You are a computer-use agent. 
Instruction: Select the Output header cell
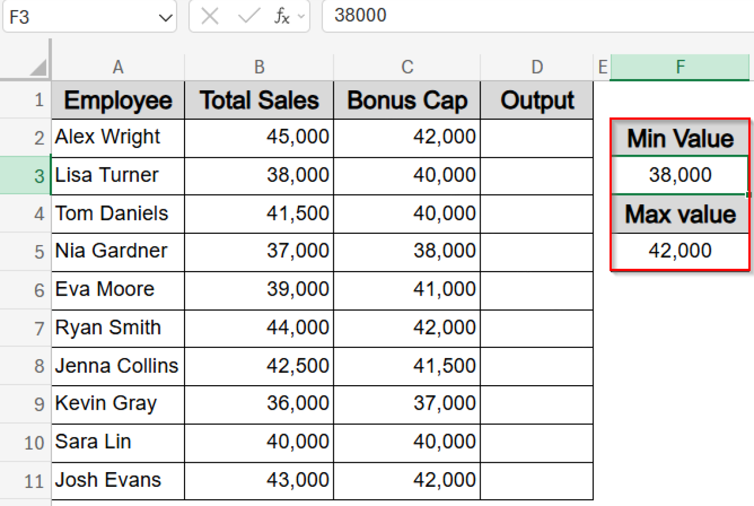point(537,100)
